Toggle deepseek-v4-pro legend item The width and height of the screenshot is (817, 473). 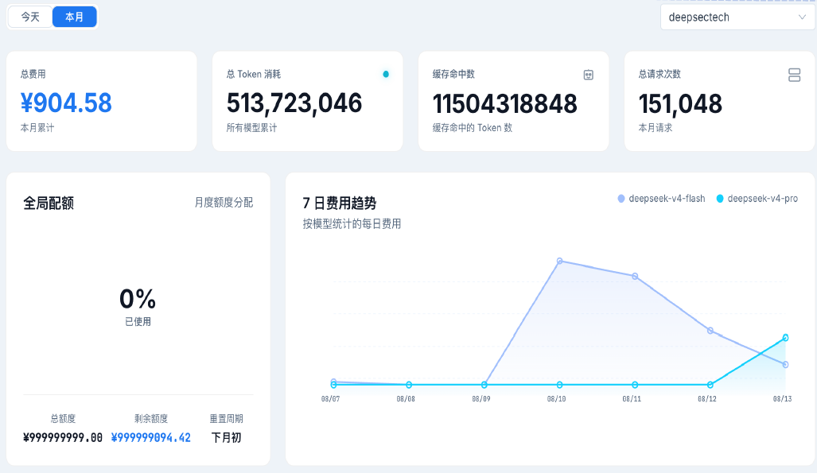(x=757, y=199)
